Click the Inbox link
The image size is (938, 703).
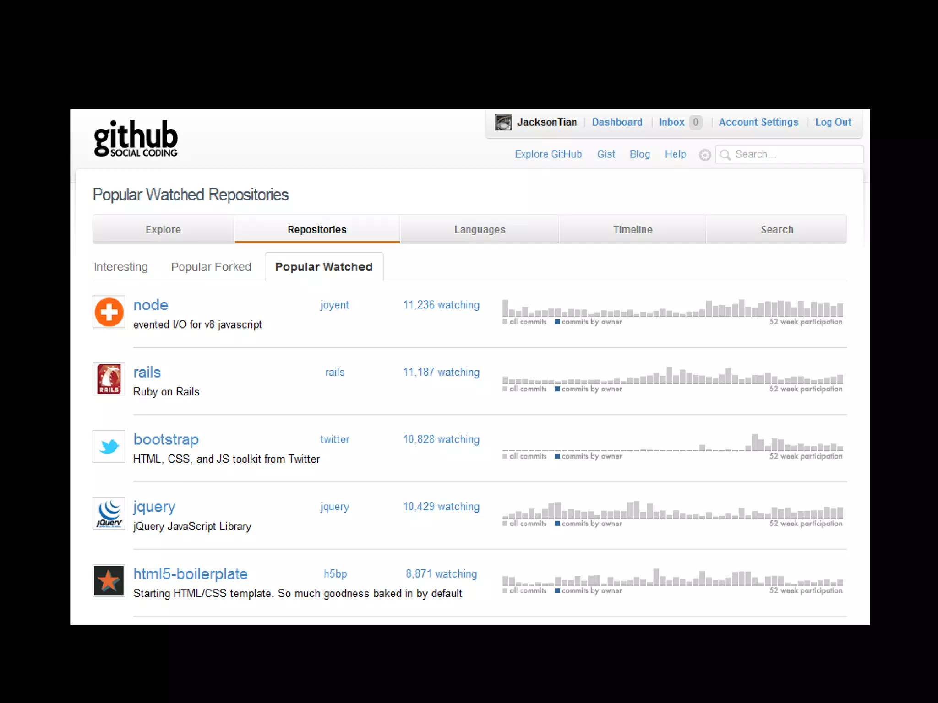671,122
